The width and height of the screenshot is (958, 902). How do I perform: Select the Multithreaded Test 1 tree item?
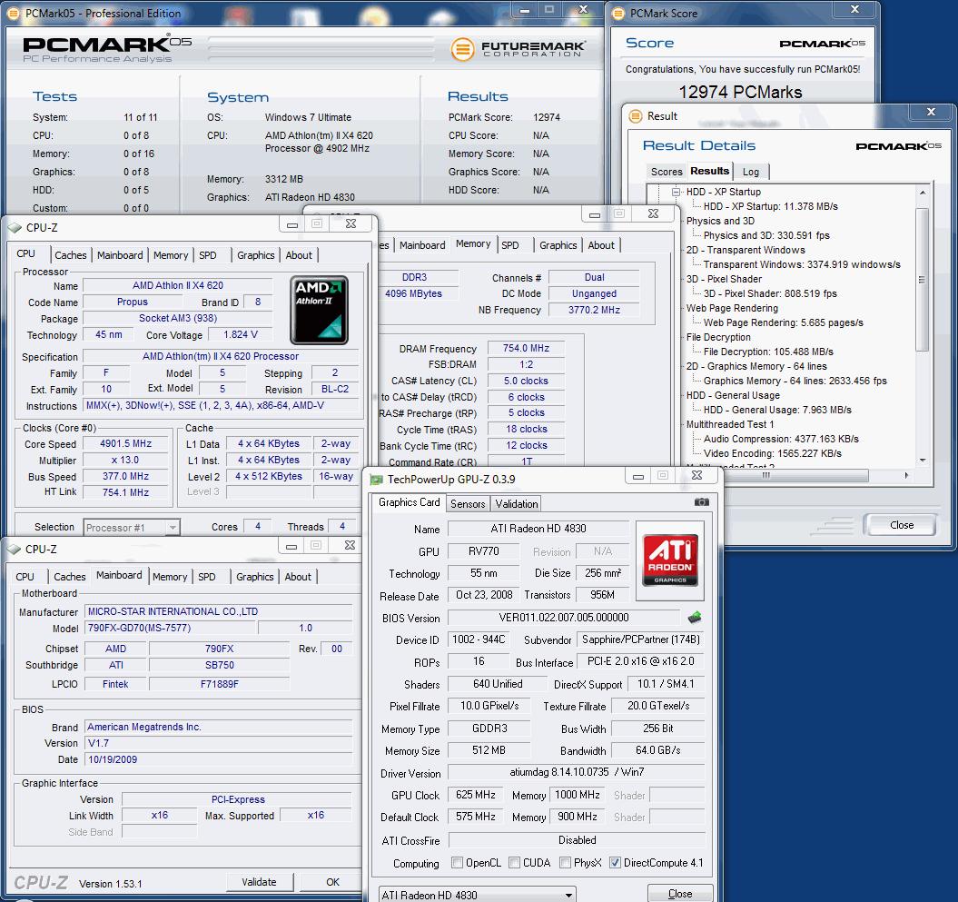point(729,424)
